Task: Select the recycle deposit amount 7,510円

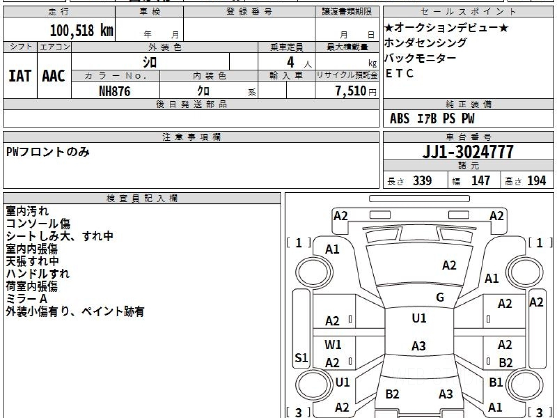Action: [356, 91]
